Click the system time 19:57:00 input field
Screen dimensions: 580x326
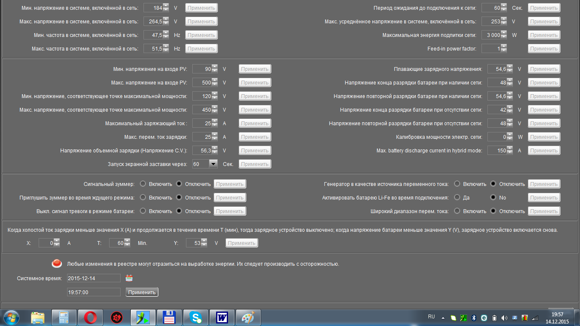[93, 292]
